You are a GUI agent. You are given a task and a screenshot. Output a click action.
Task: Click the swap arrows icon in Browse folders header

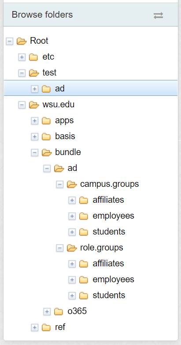[158, 15]
